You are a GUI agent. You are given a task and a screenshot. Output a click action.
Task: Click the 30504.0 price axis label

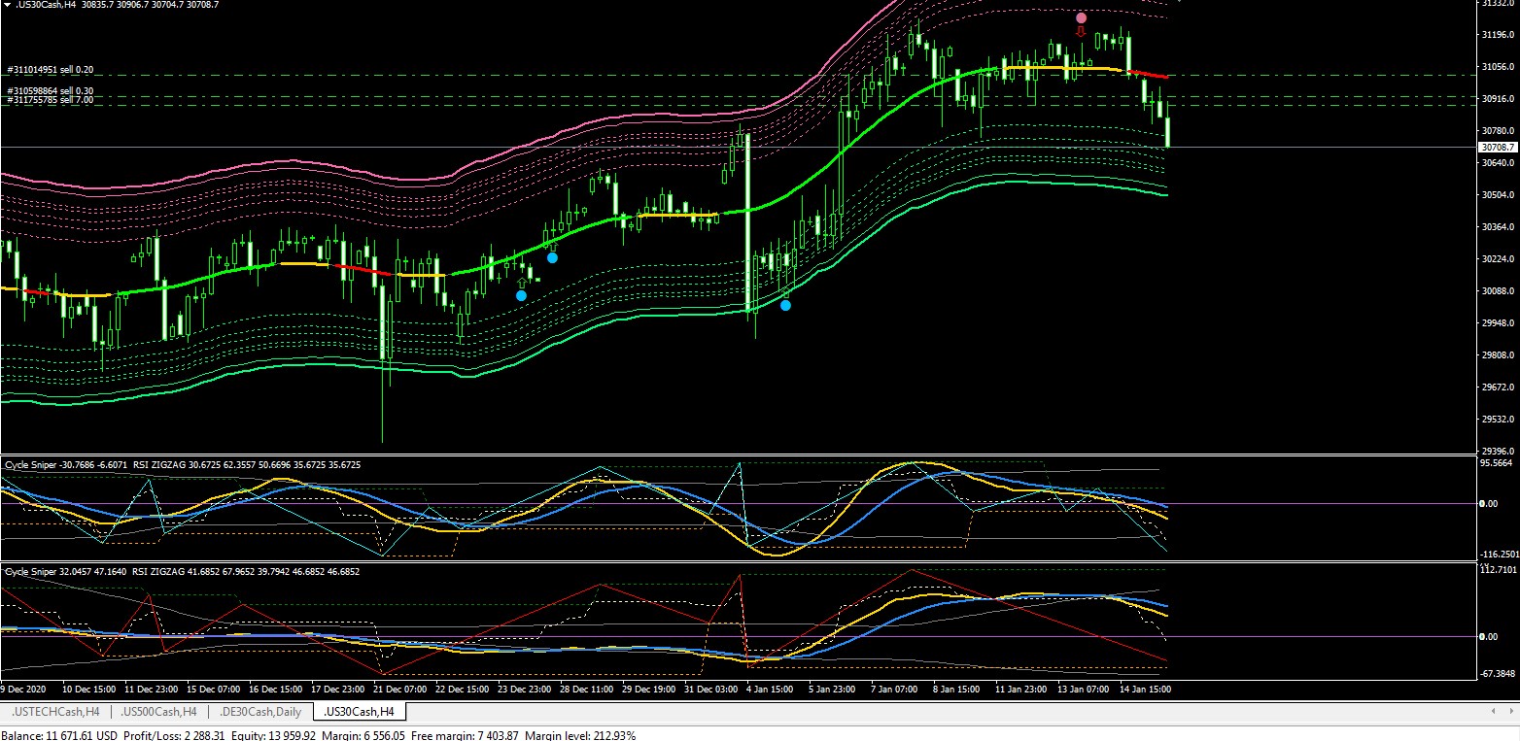[1497, 195]
